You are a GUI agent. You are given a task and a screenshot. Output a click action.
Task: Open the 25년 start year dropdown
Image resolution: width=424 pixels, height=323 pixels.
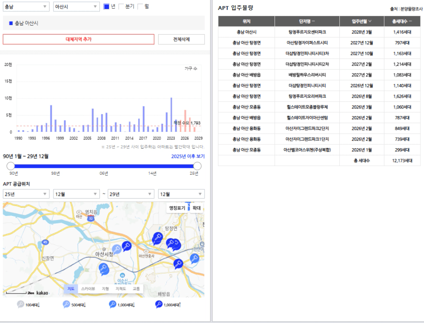(x=26, y=194)
